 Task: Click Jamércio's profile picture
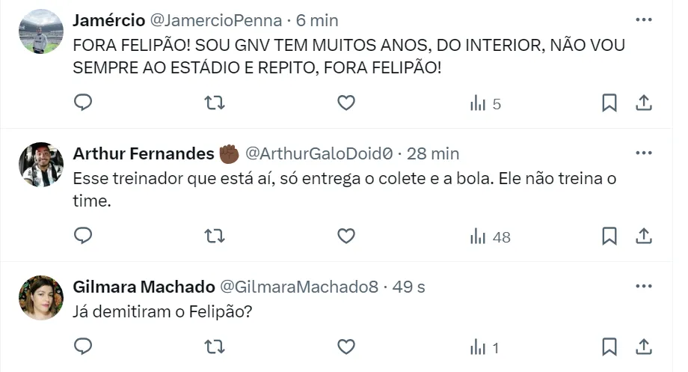(x=40, y=31)
